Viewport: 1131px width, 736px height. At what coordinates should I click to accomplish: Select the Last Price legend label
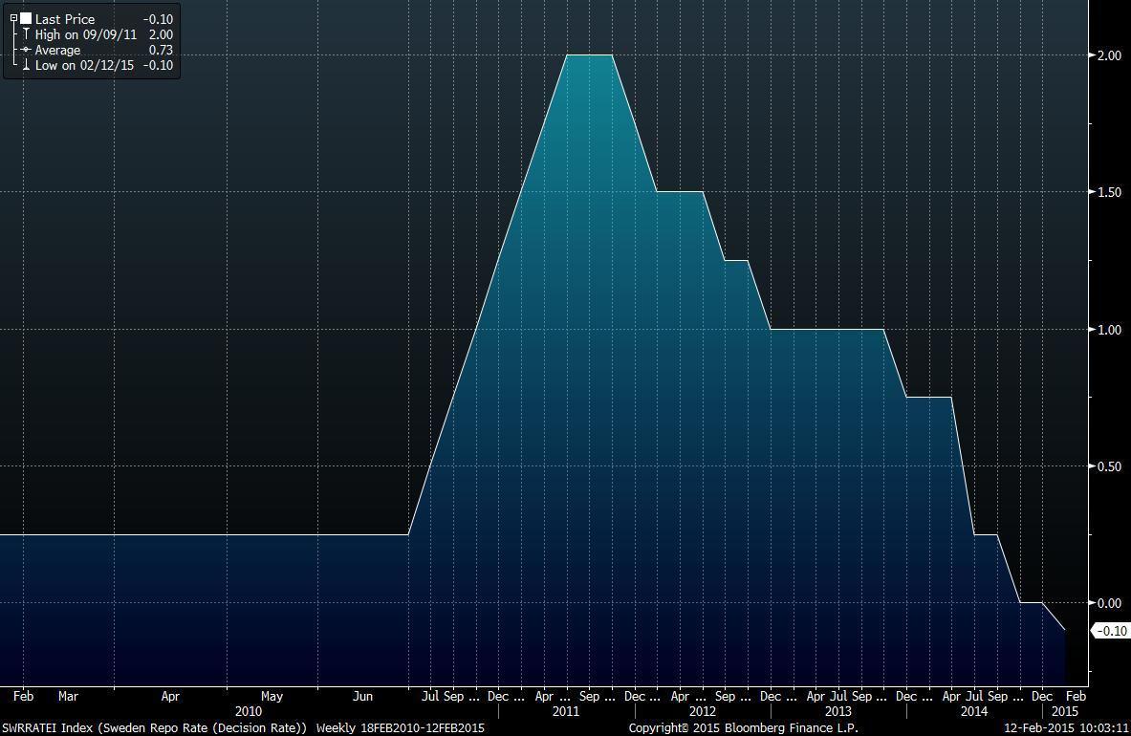[65, 19]
